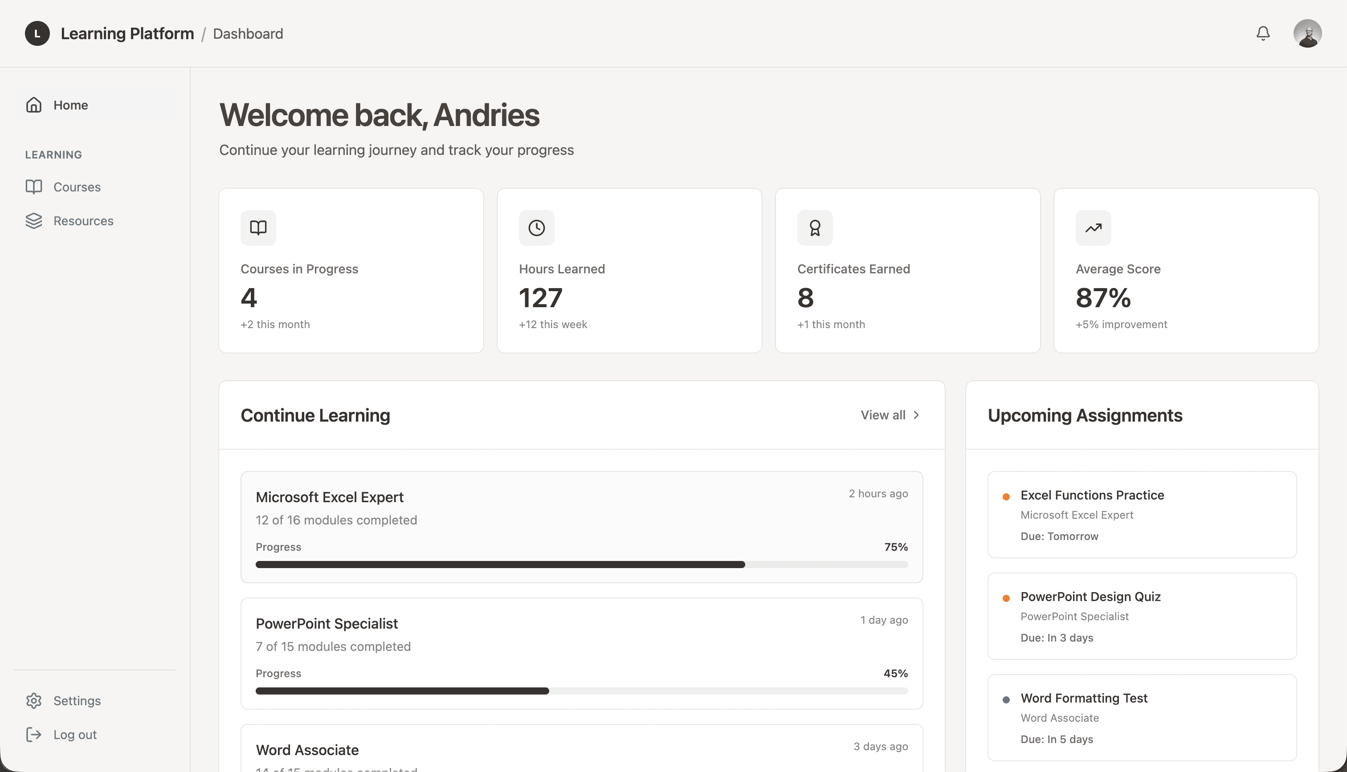Click the certificate icon on Certificates Earned card
Viewport: 1347px width, 772px height.
[815, 228]
